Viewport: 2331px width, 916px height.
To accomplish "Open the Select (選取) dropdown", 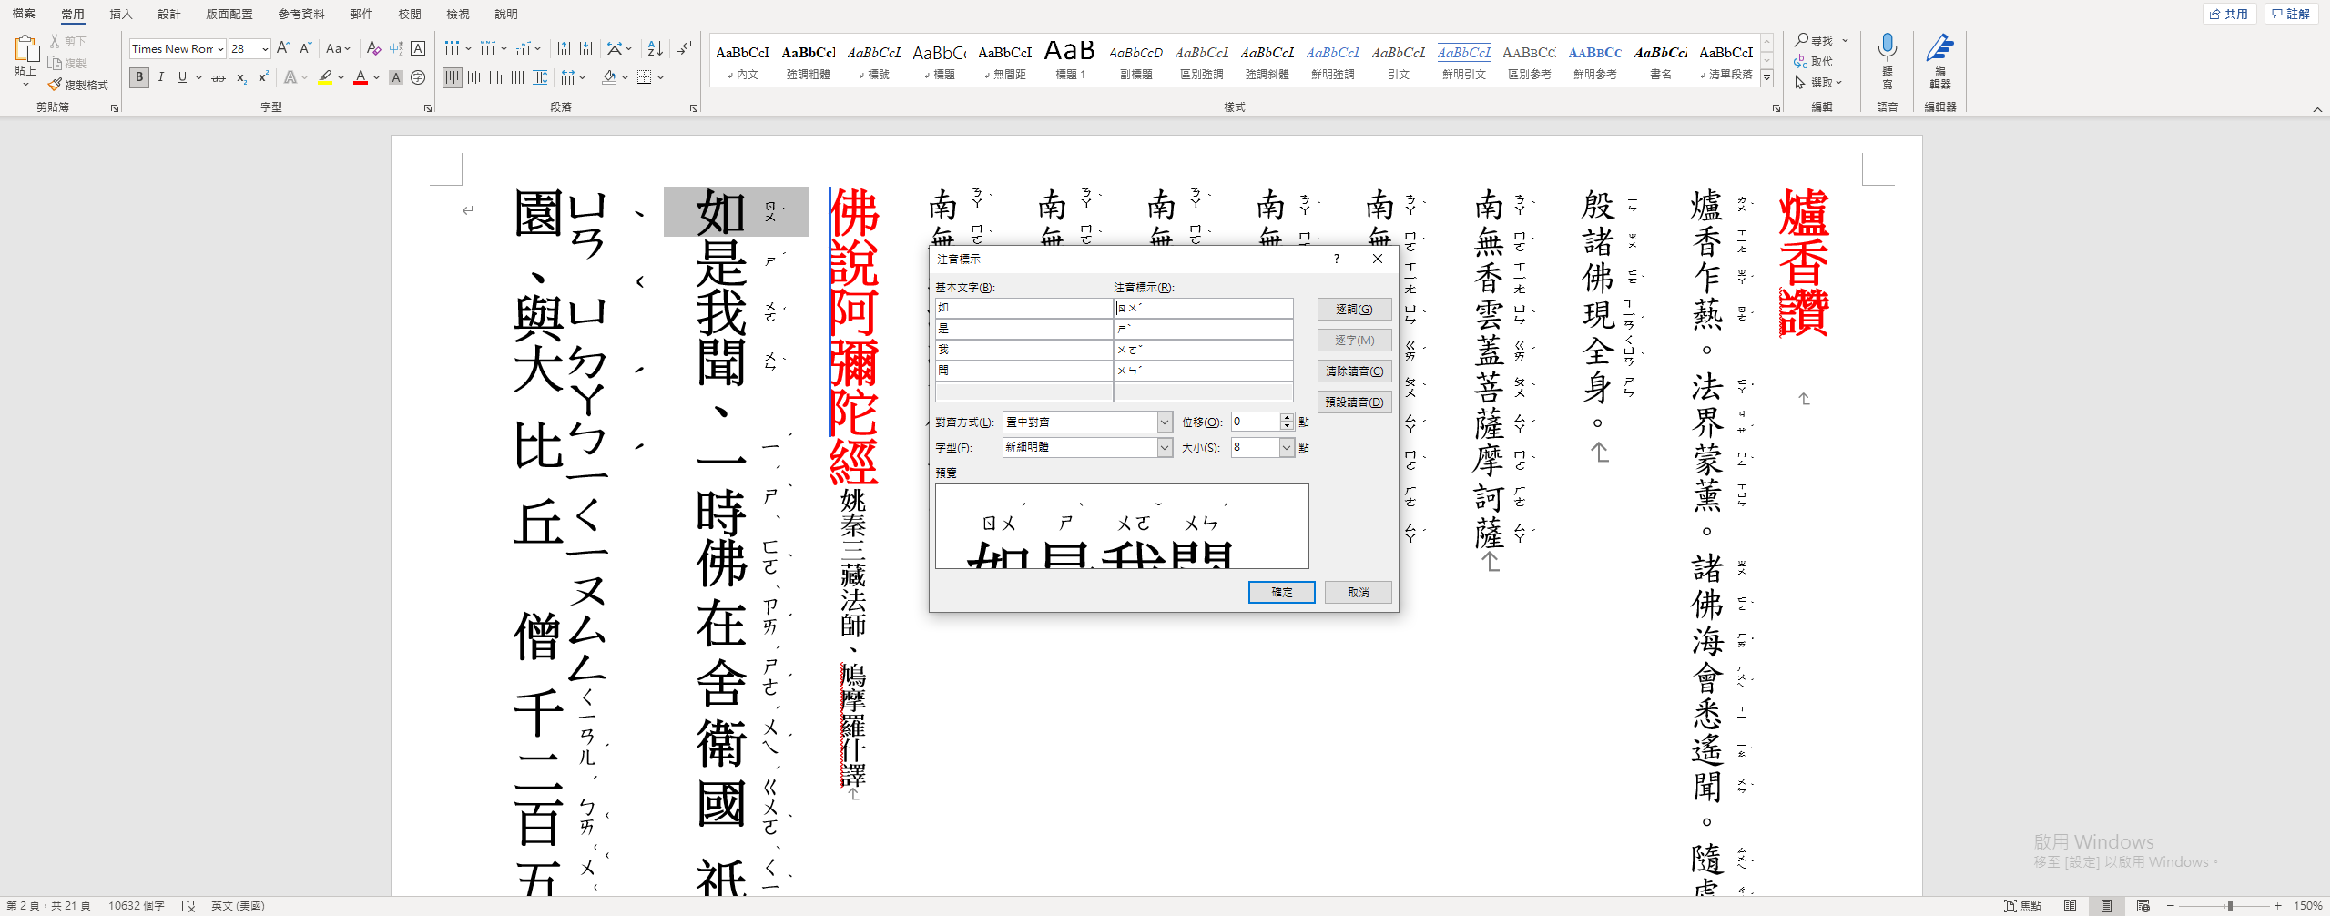I will click(x=1820, y=83).
